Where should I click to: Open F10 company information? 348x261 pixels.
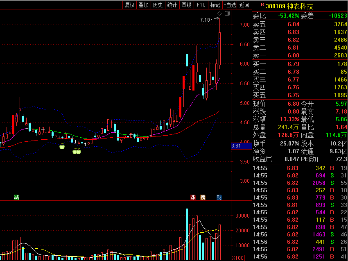click(x=201, y=5)
